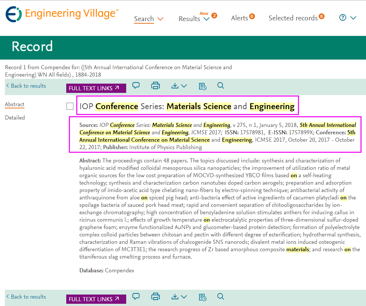Open the Results menu
Viewport: 366px width, 306px height.
point(189,19)
